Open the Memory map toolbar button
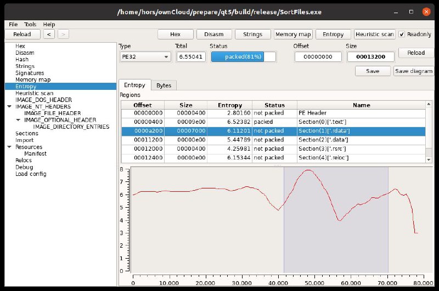 tap(293, 35)
